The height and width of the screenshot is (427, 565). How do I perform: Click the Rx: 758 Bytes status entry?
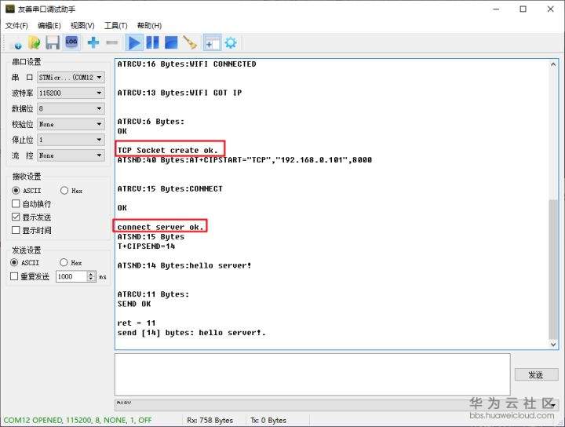pyautogui.click(x=210, y=420)
